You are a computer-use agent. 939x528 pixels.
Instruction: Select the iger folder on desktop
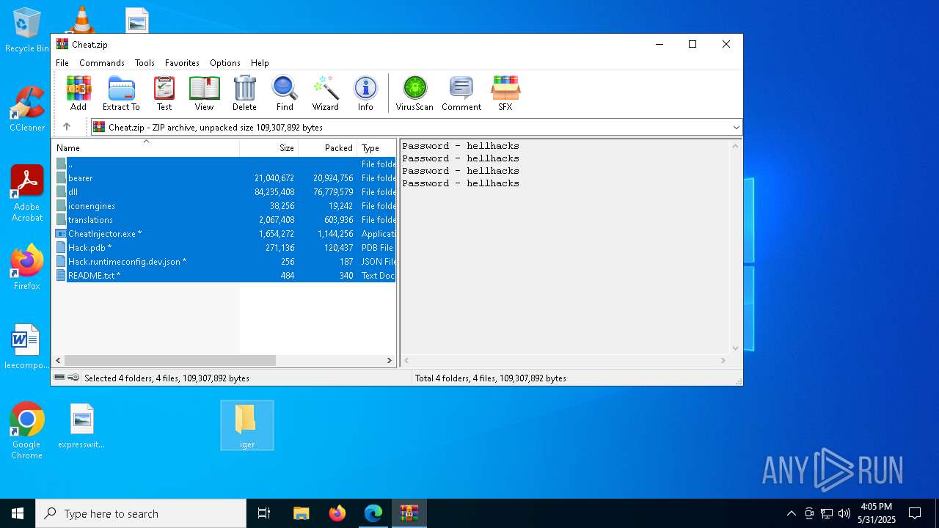247,425
